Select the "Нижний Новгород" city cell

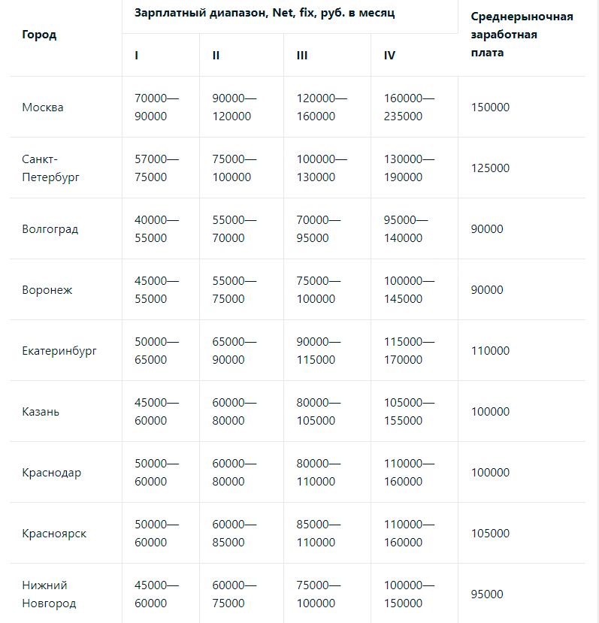49,594
